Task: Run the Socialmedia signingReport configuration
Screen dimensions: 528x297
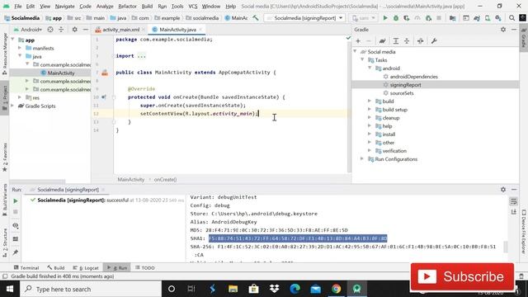Action: [x=385, y=18]
